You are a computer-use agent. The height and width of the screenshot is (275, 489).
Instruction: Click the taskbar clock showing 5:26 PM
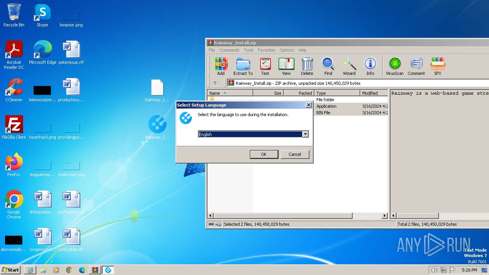pyautogui.click(x=469, y=270)
